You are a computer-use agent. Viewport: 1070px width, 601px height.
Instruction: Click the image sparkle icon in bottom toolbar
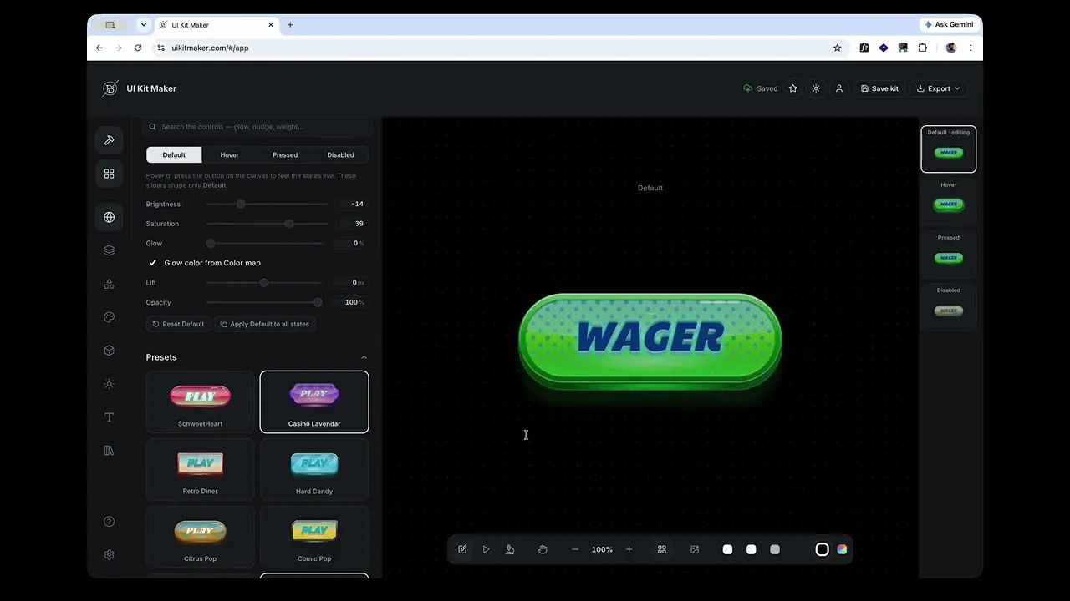(x=695, y=549)
